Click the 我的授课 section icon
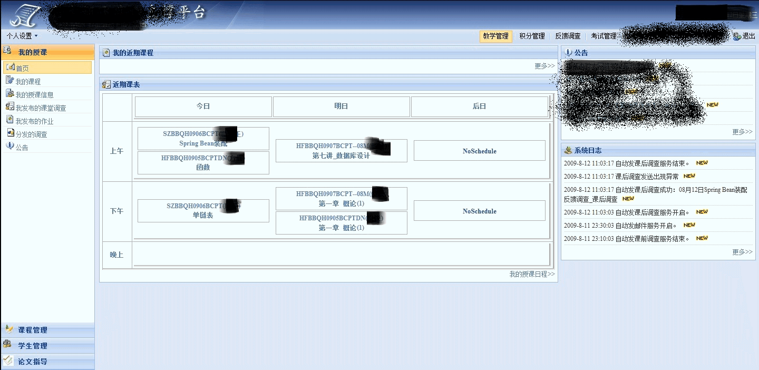759x370 pixels. (x=7, y=51)
